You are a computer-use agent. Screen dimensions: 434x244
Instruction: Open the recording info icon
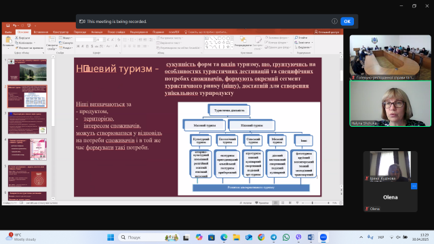(334, 21)
